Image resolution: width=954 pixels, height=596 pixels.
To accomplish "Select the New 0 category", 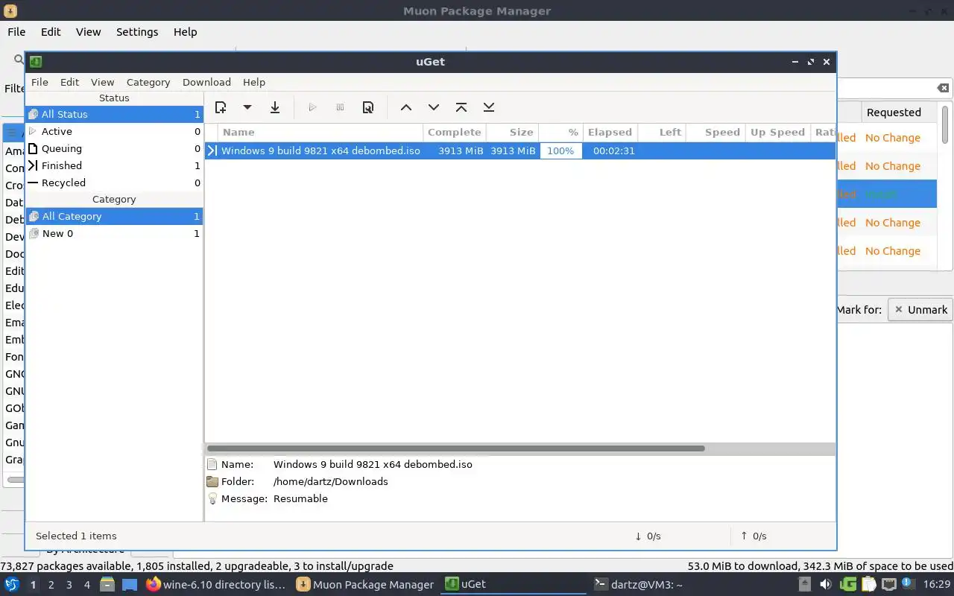I will [x=114, y=233].
